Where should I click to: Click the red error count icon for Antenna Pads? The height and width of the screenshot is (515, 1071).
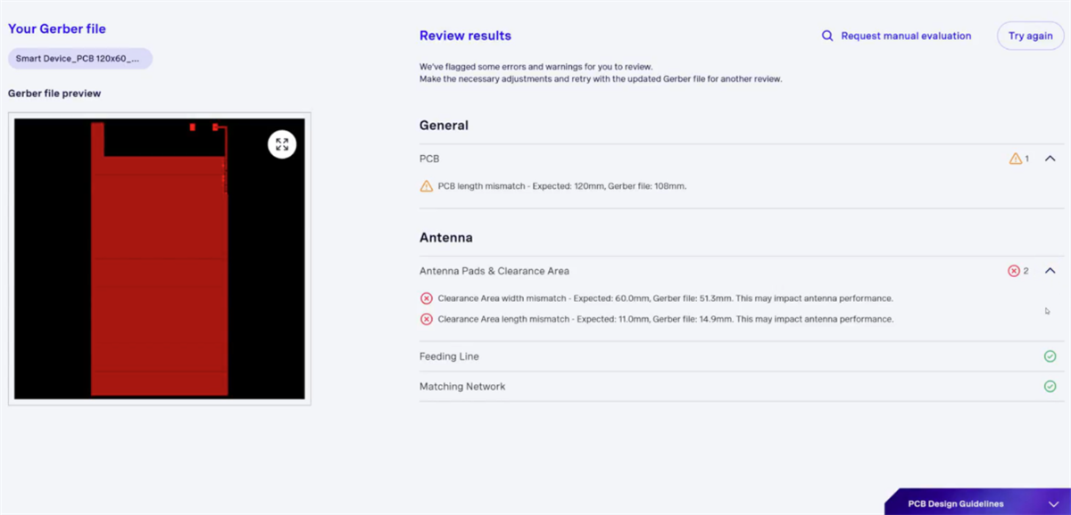click(1014, 271)
